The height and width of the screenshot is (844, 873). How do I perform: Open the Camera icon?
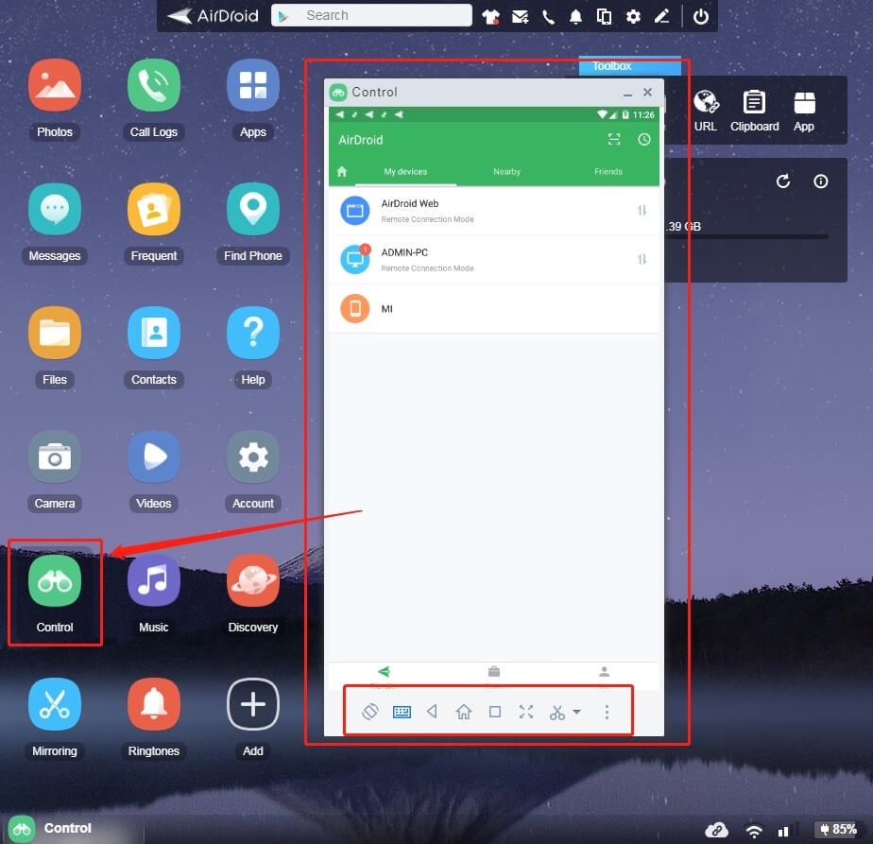pos(55,456)
